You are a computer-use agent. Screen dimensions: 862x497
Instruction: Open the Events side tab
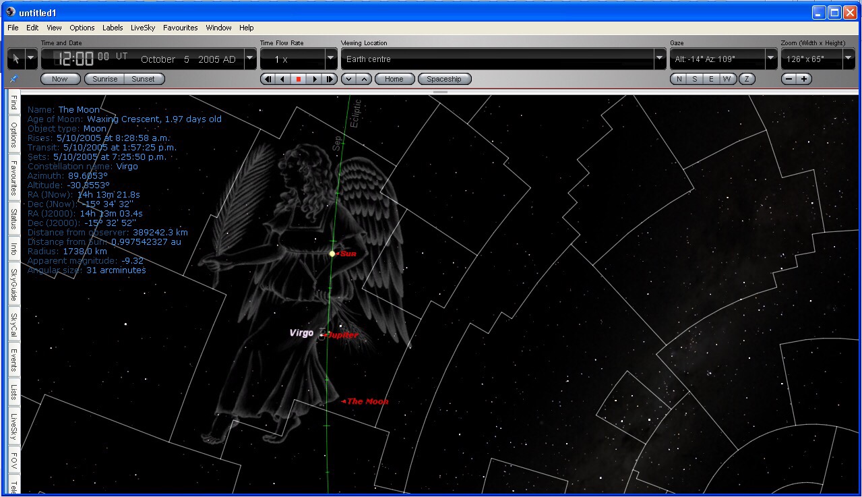[13, 360]
